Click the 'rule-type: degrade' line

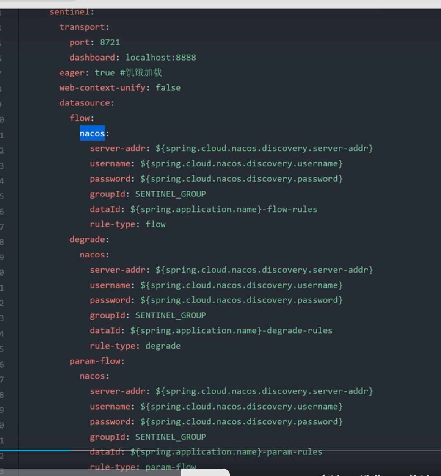[x=135, y=346]
